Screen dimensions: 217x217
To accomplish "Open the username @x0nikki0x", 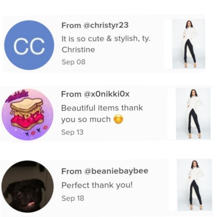I will (106, 94).
